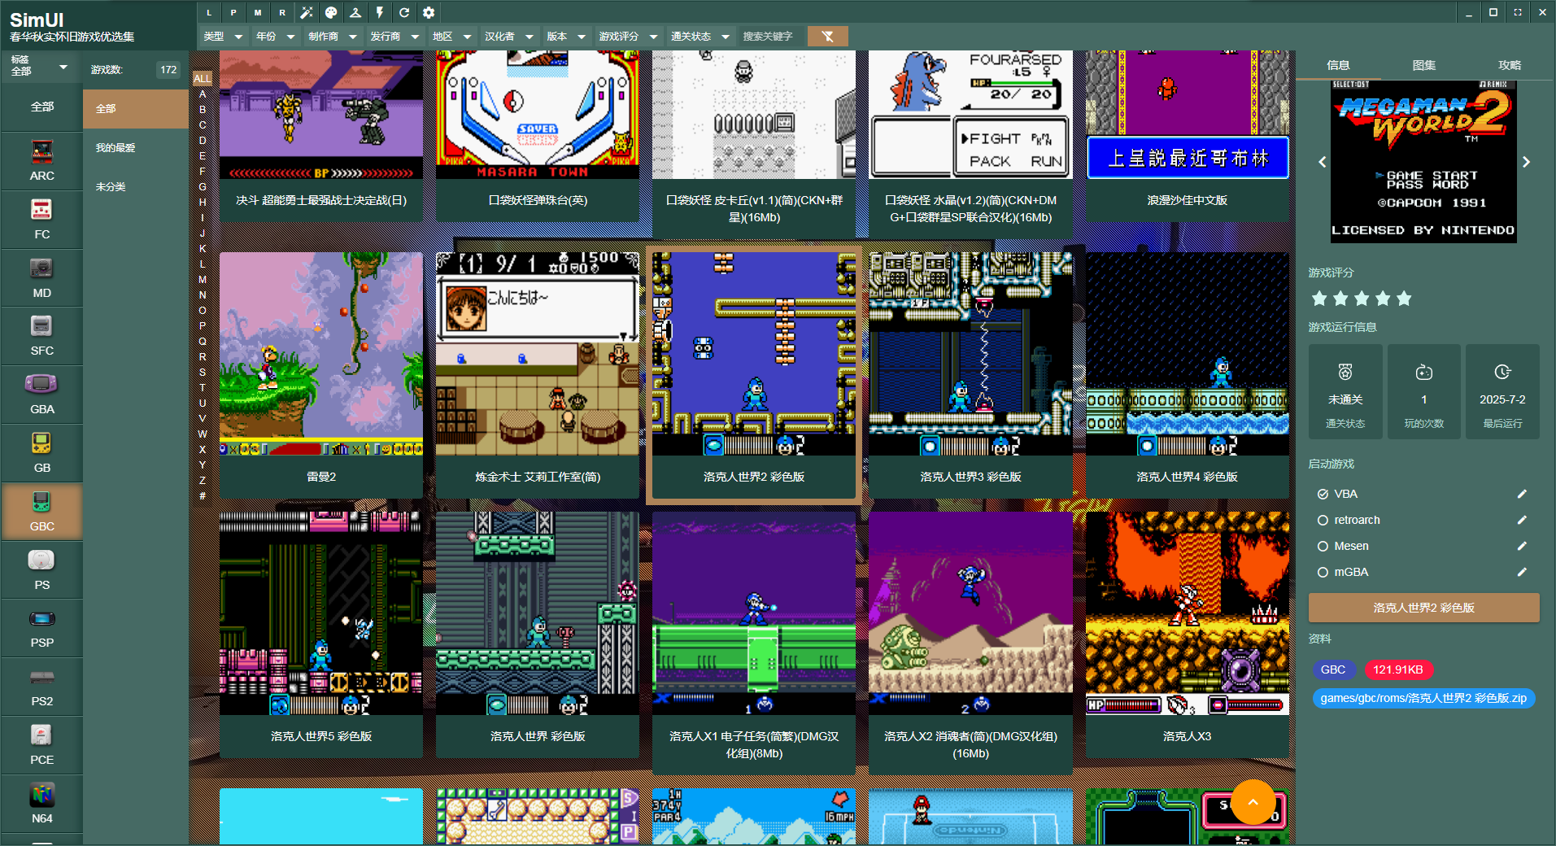
Task: Select the PSP platform icon
Action: pyautogui.click(x=41, y=628)
